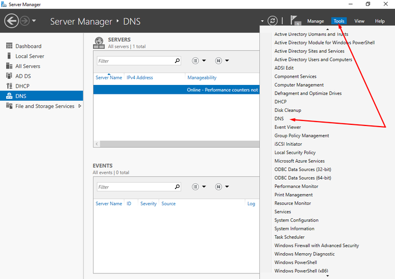Select Local Server in sidebar
The width and height of the screenshot is (395, 279).
point(29,56)
